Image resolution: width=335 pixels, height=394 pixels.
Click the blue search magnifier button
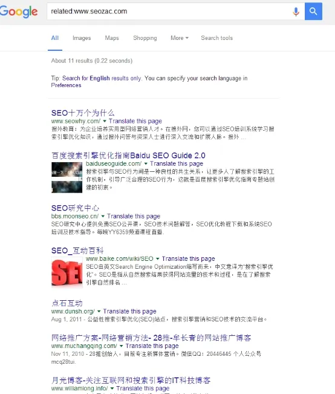click(313, 11)
